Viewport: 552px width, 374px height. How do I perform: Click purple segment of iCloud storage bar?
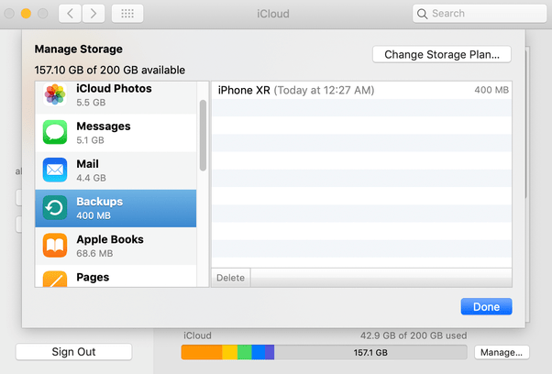click(x=270, y=352)
